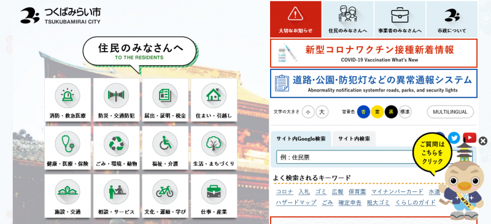
Task: Open the Twitter social icon
Action: [x=454, y=137]
